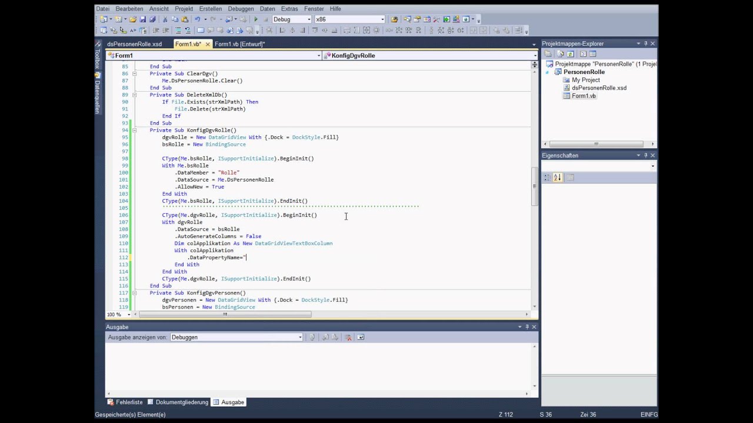Open the Extras menu

(289, 9)
